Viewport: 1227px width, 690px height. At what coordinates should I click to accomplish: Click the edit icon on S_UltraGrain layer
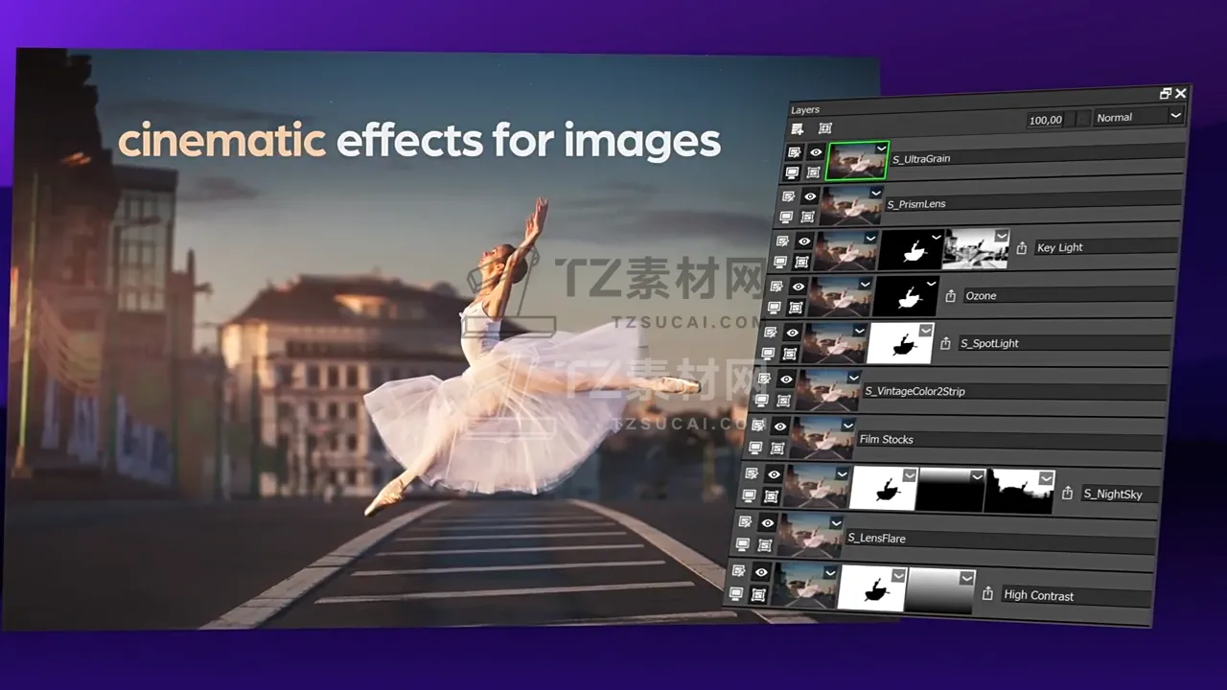pyautogui.click(x=794, y=152)
